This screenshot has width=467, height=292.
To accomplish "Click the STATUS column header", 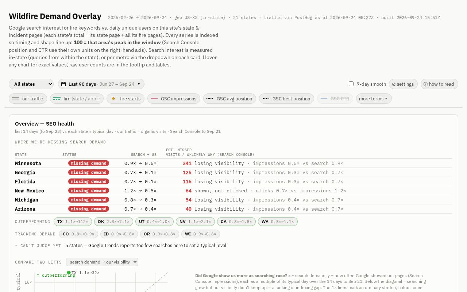I will 69,155.
